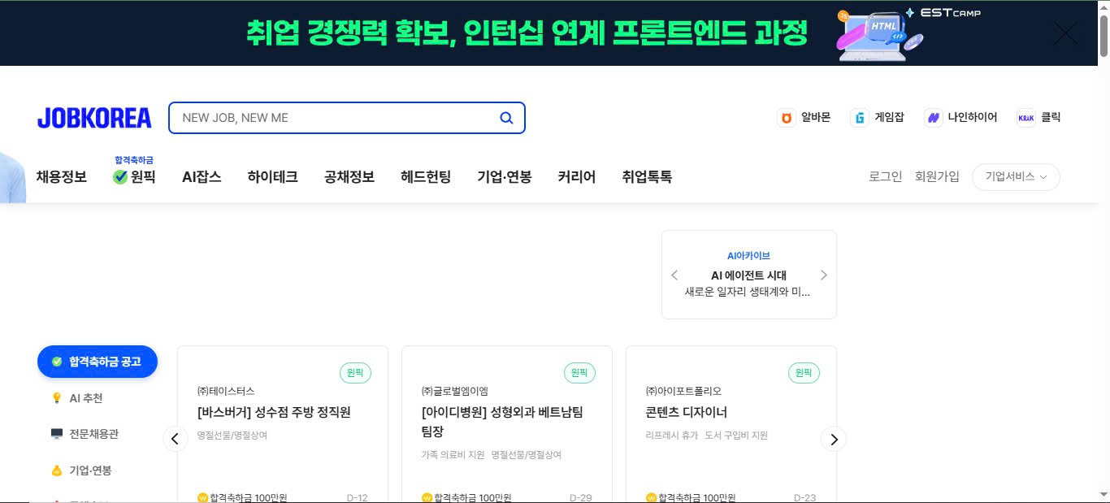
Task: Click the (주)글로벌엠이엠 company name
Action: click(455, 391)
